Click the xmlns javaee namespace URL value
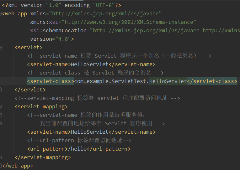 point(105,14)
